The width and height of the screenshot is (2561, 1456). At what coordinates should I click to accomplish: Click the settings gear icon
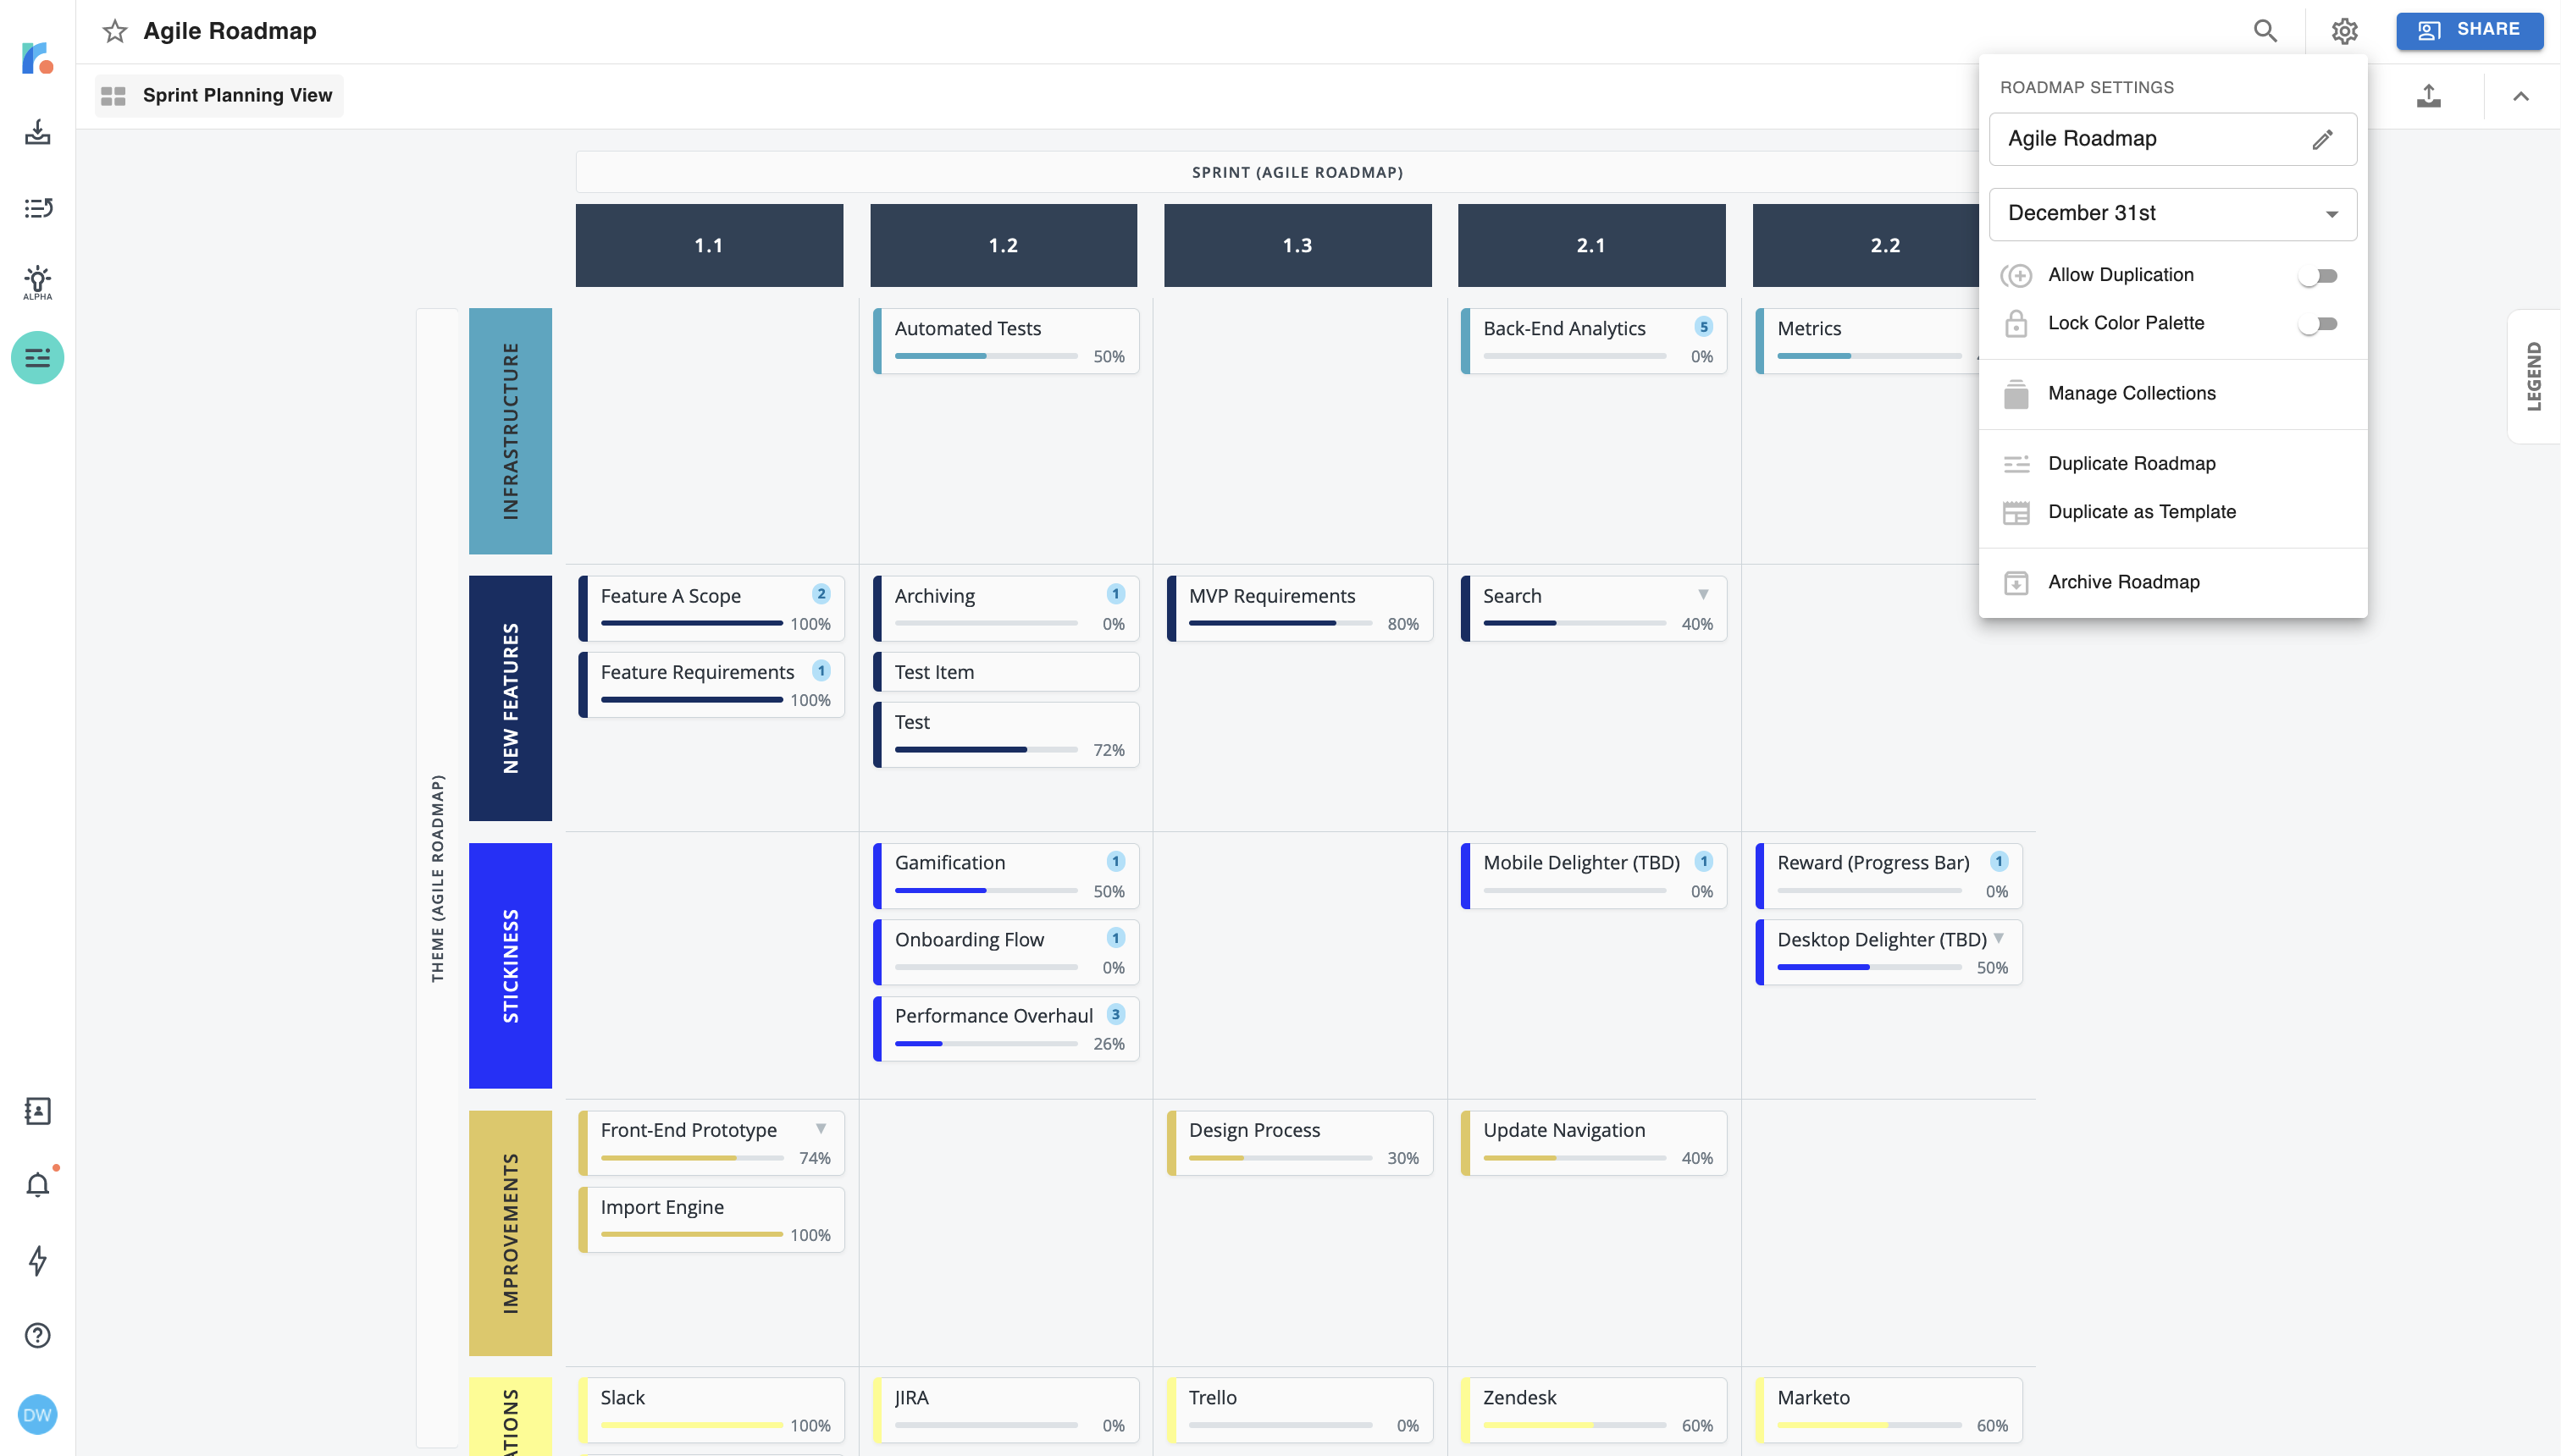[x=2344, y=31]
